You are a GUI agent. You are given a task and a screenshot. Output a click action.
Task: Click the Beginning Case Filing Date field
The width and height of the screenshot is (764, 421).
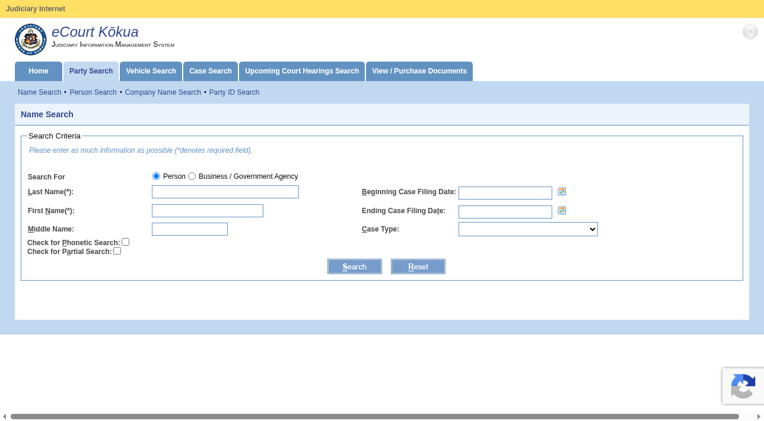[x=505, y=193]
